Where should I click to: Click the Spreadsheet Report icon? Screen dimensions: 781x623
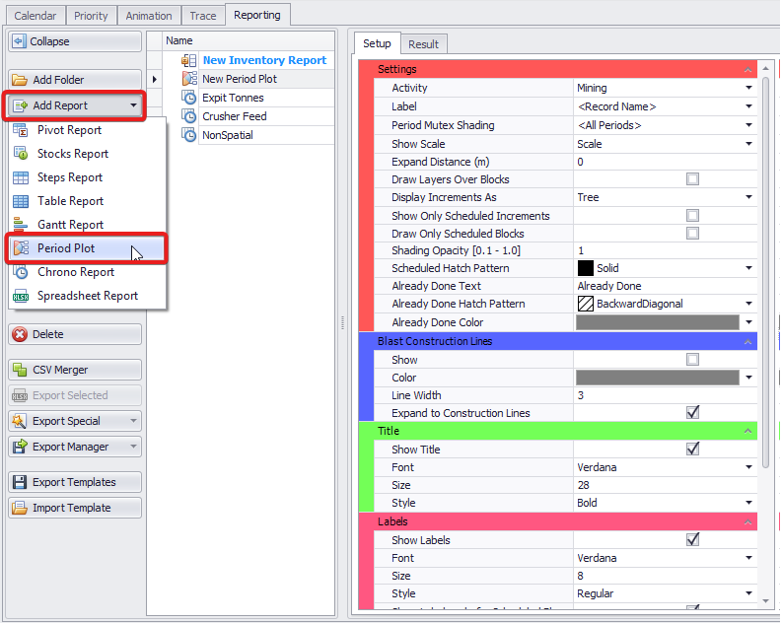21,296
